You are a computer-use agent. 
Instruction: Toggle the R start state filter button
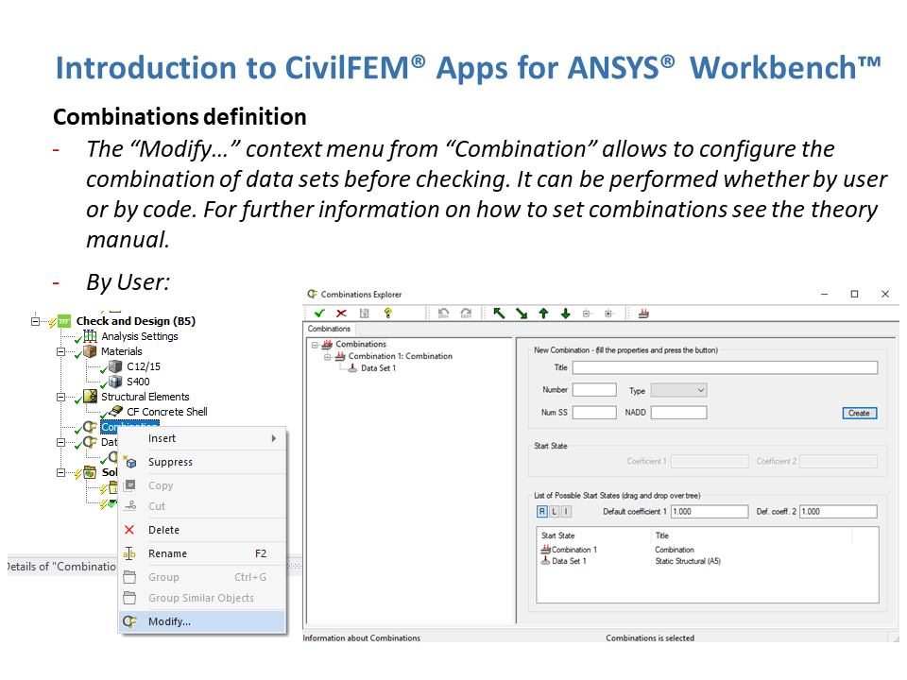click(x=542, y=511)
